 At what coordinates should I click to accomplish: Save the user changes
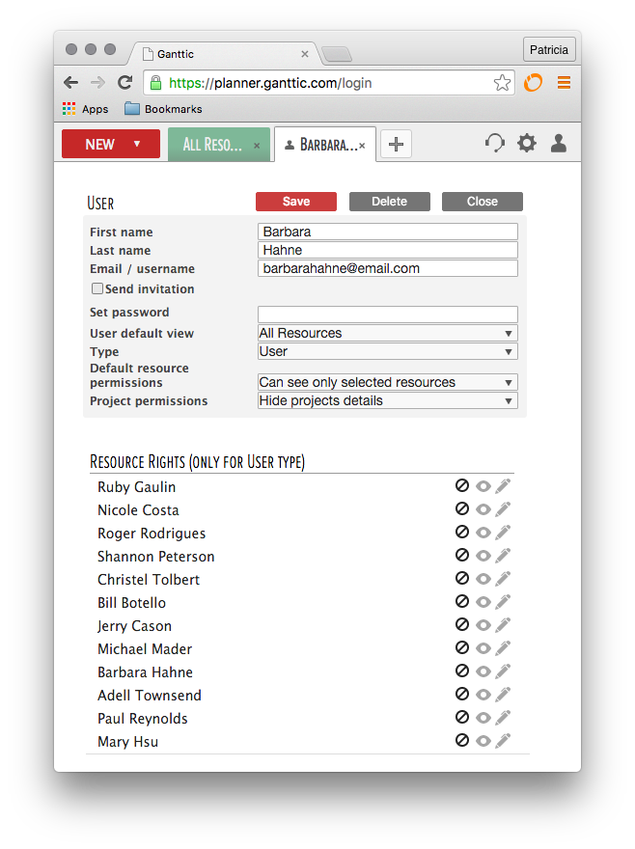coord(296,202)
